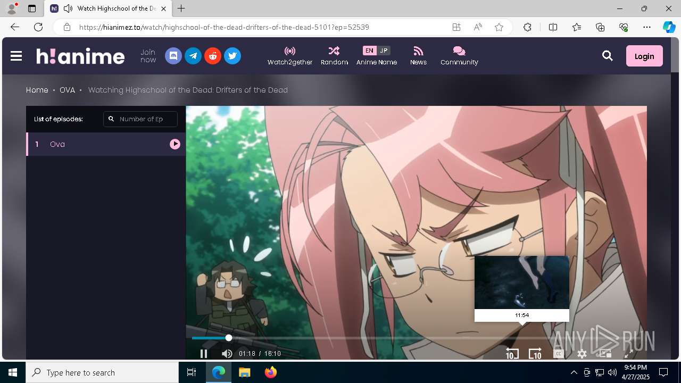This screenshot has height=383, width=681.
Task: Toggle closed captions CC
Action: 558,354
